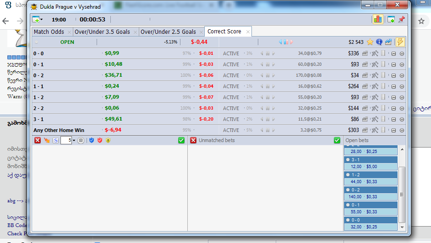
Task: Collapse the 0 - 2 row with chevron
Action: (x=393, y=76)
